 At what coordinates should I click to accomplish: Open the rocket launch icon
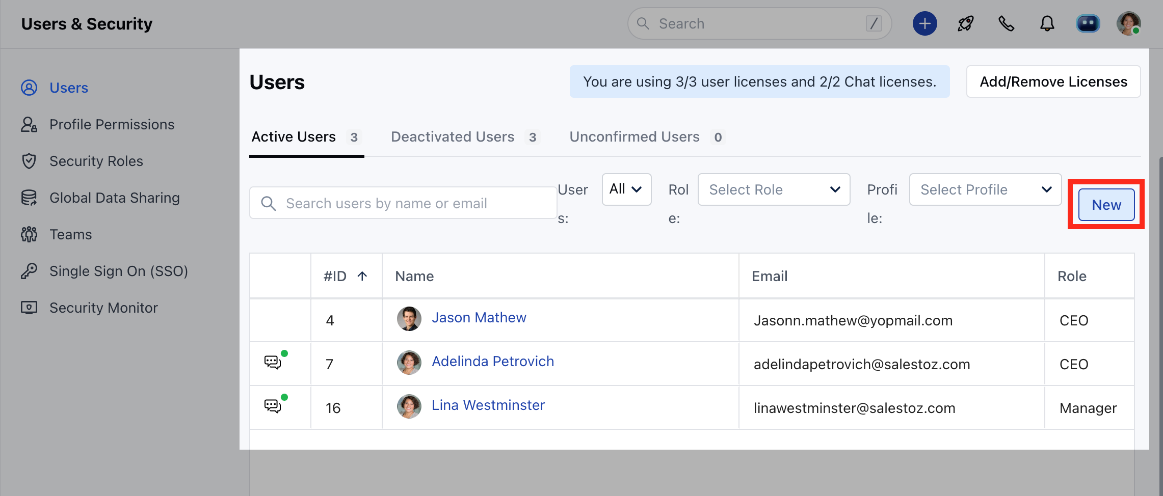965,23
